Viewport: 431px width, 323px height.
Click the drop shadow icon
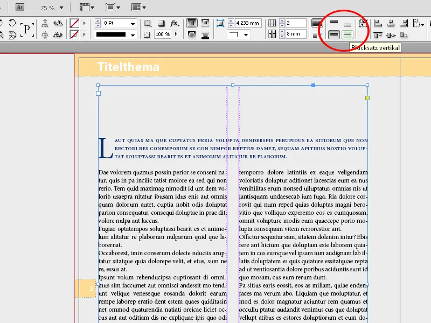click(x=161, y=23)
